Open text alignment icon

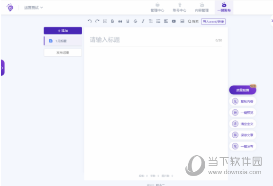click(166, 21)
